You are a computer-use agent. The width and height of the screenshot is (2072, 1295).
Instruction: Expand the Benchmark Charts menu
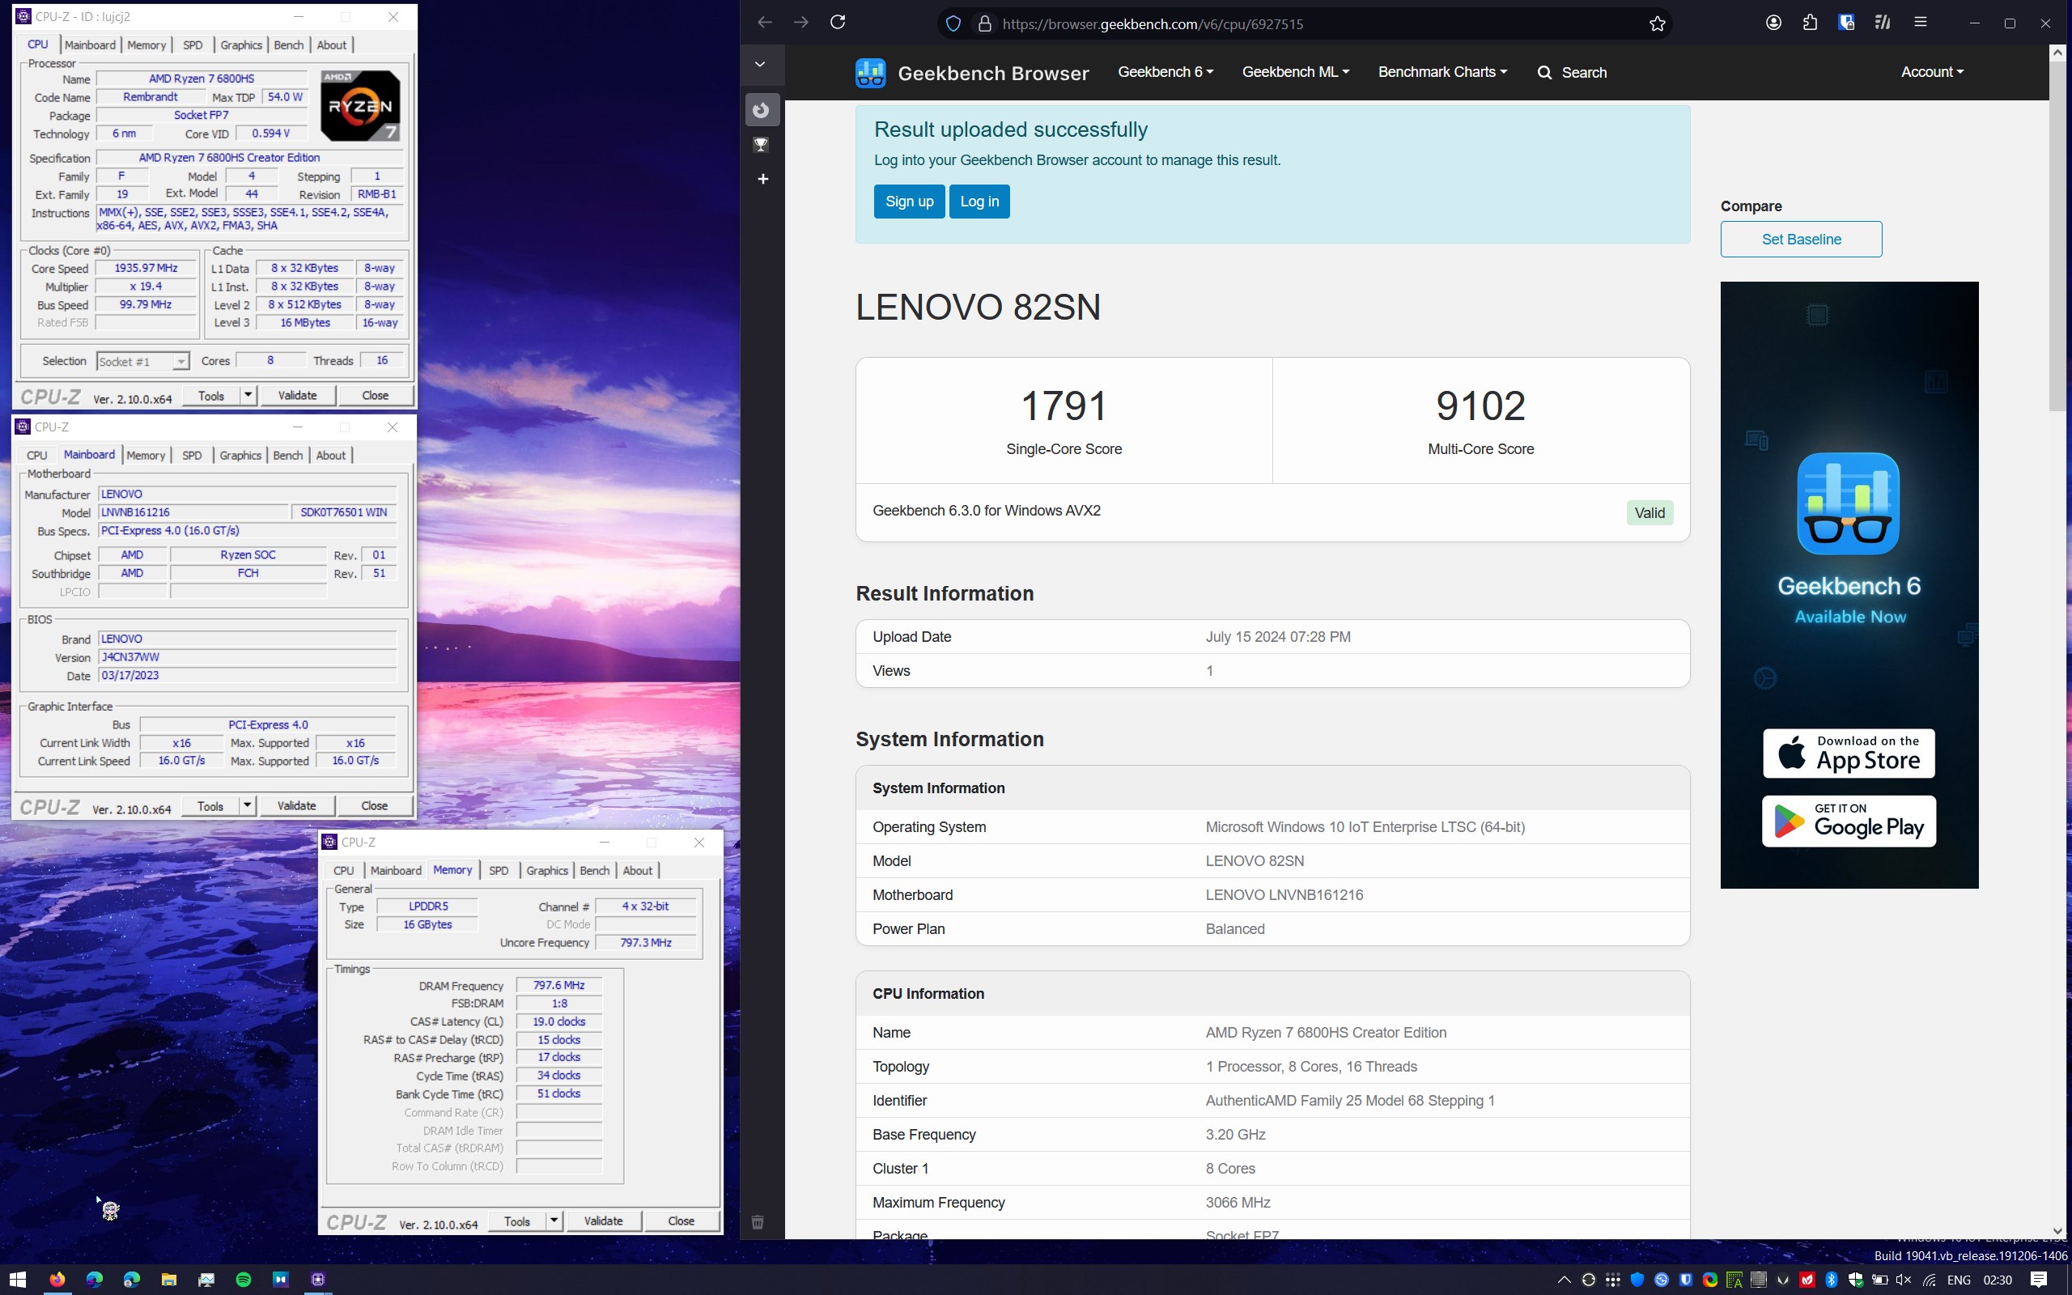tap(1442, 72)
